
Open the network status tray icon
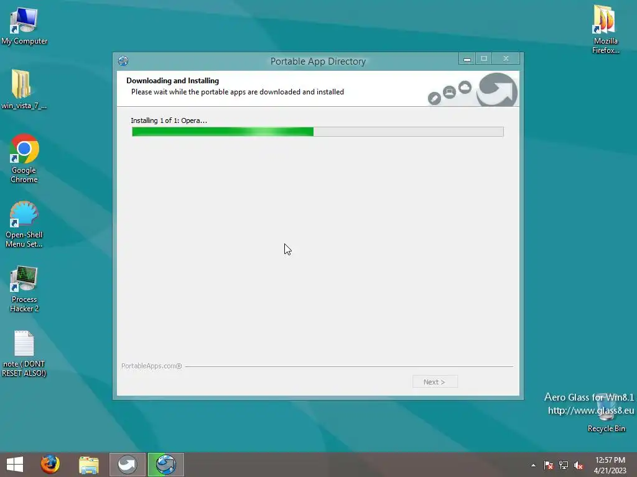pos(564,465)
